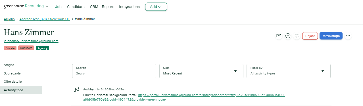Click the activity feed node icon
This screenshot has width=363, height=106.
pyautogui.click(x=77, y=90)
